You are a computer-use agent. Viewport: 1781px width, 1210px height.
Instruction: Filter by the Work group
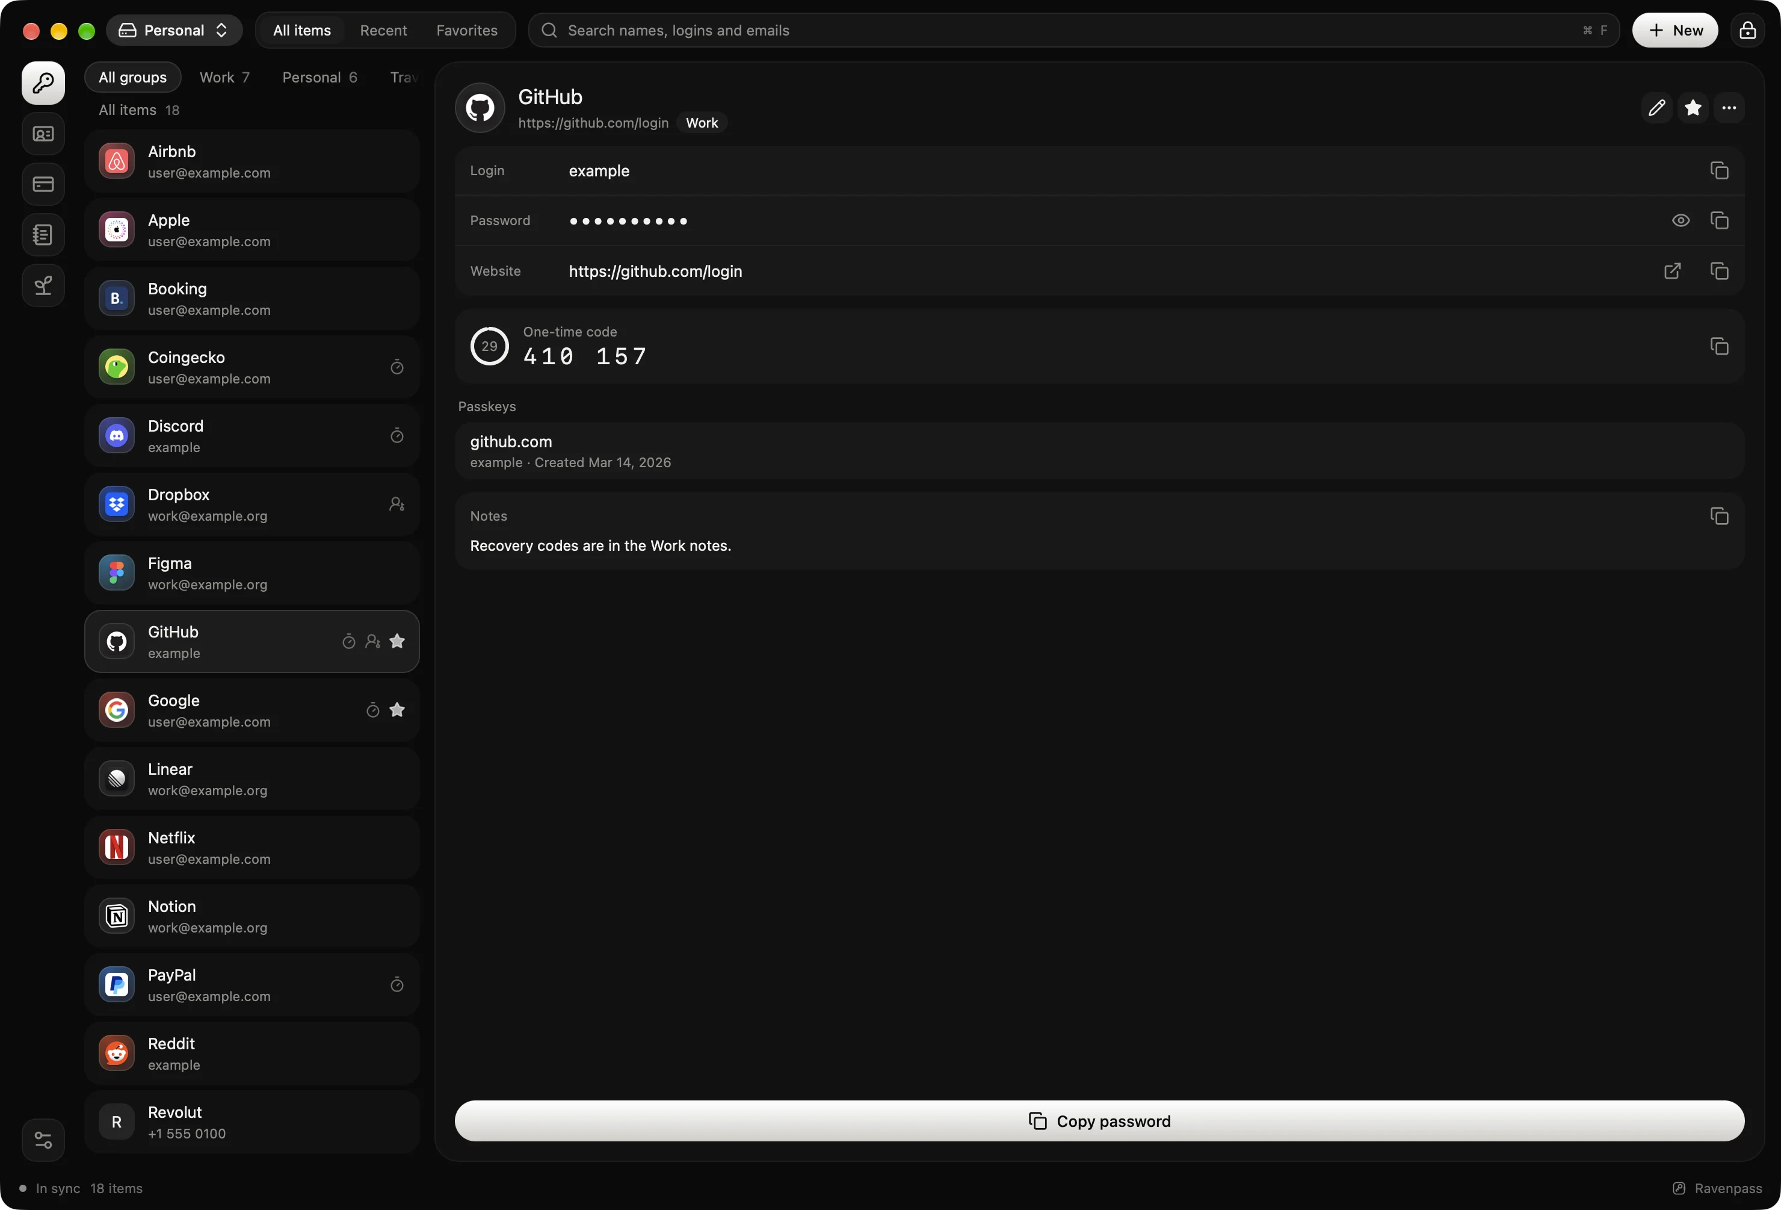coord(224,78)
